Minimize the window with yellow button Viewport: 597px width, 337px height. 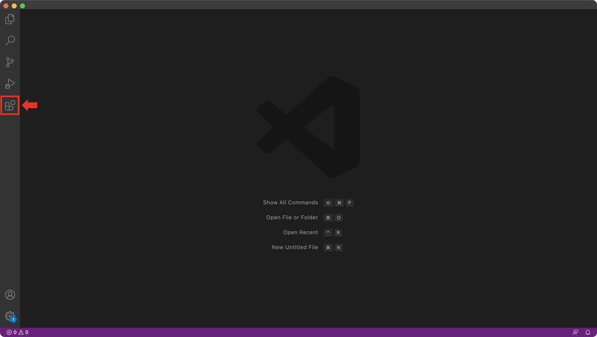[x=14, y=6]
